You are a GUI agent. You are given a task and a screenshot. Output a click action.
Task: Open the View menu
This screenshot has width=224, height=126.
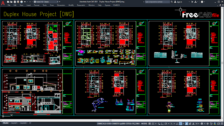(x=21, y=5)
